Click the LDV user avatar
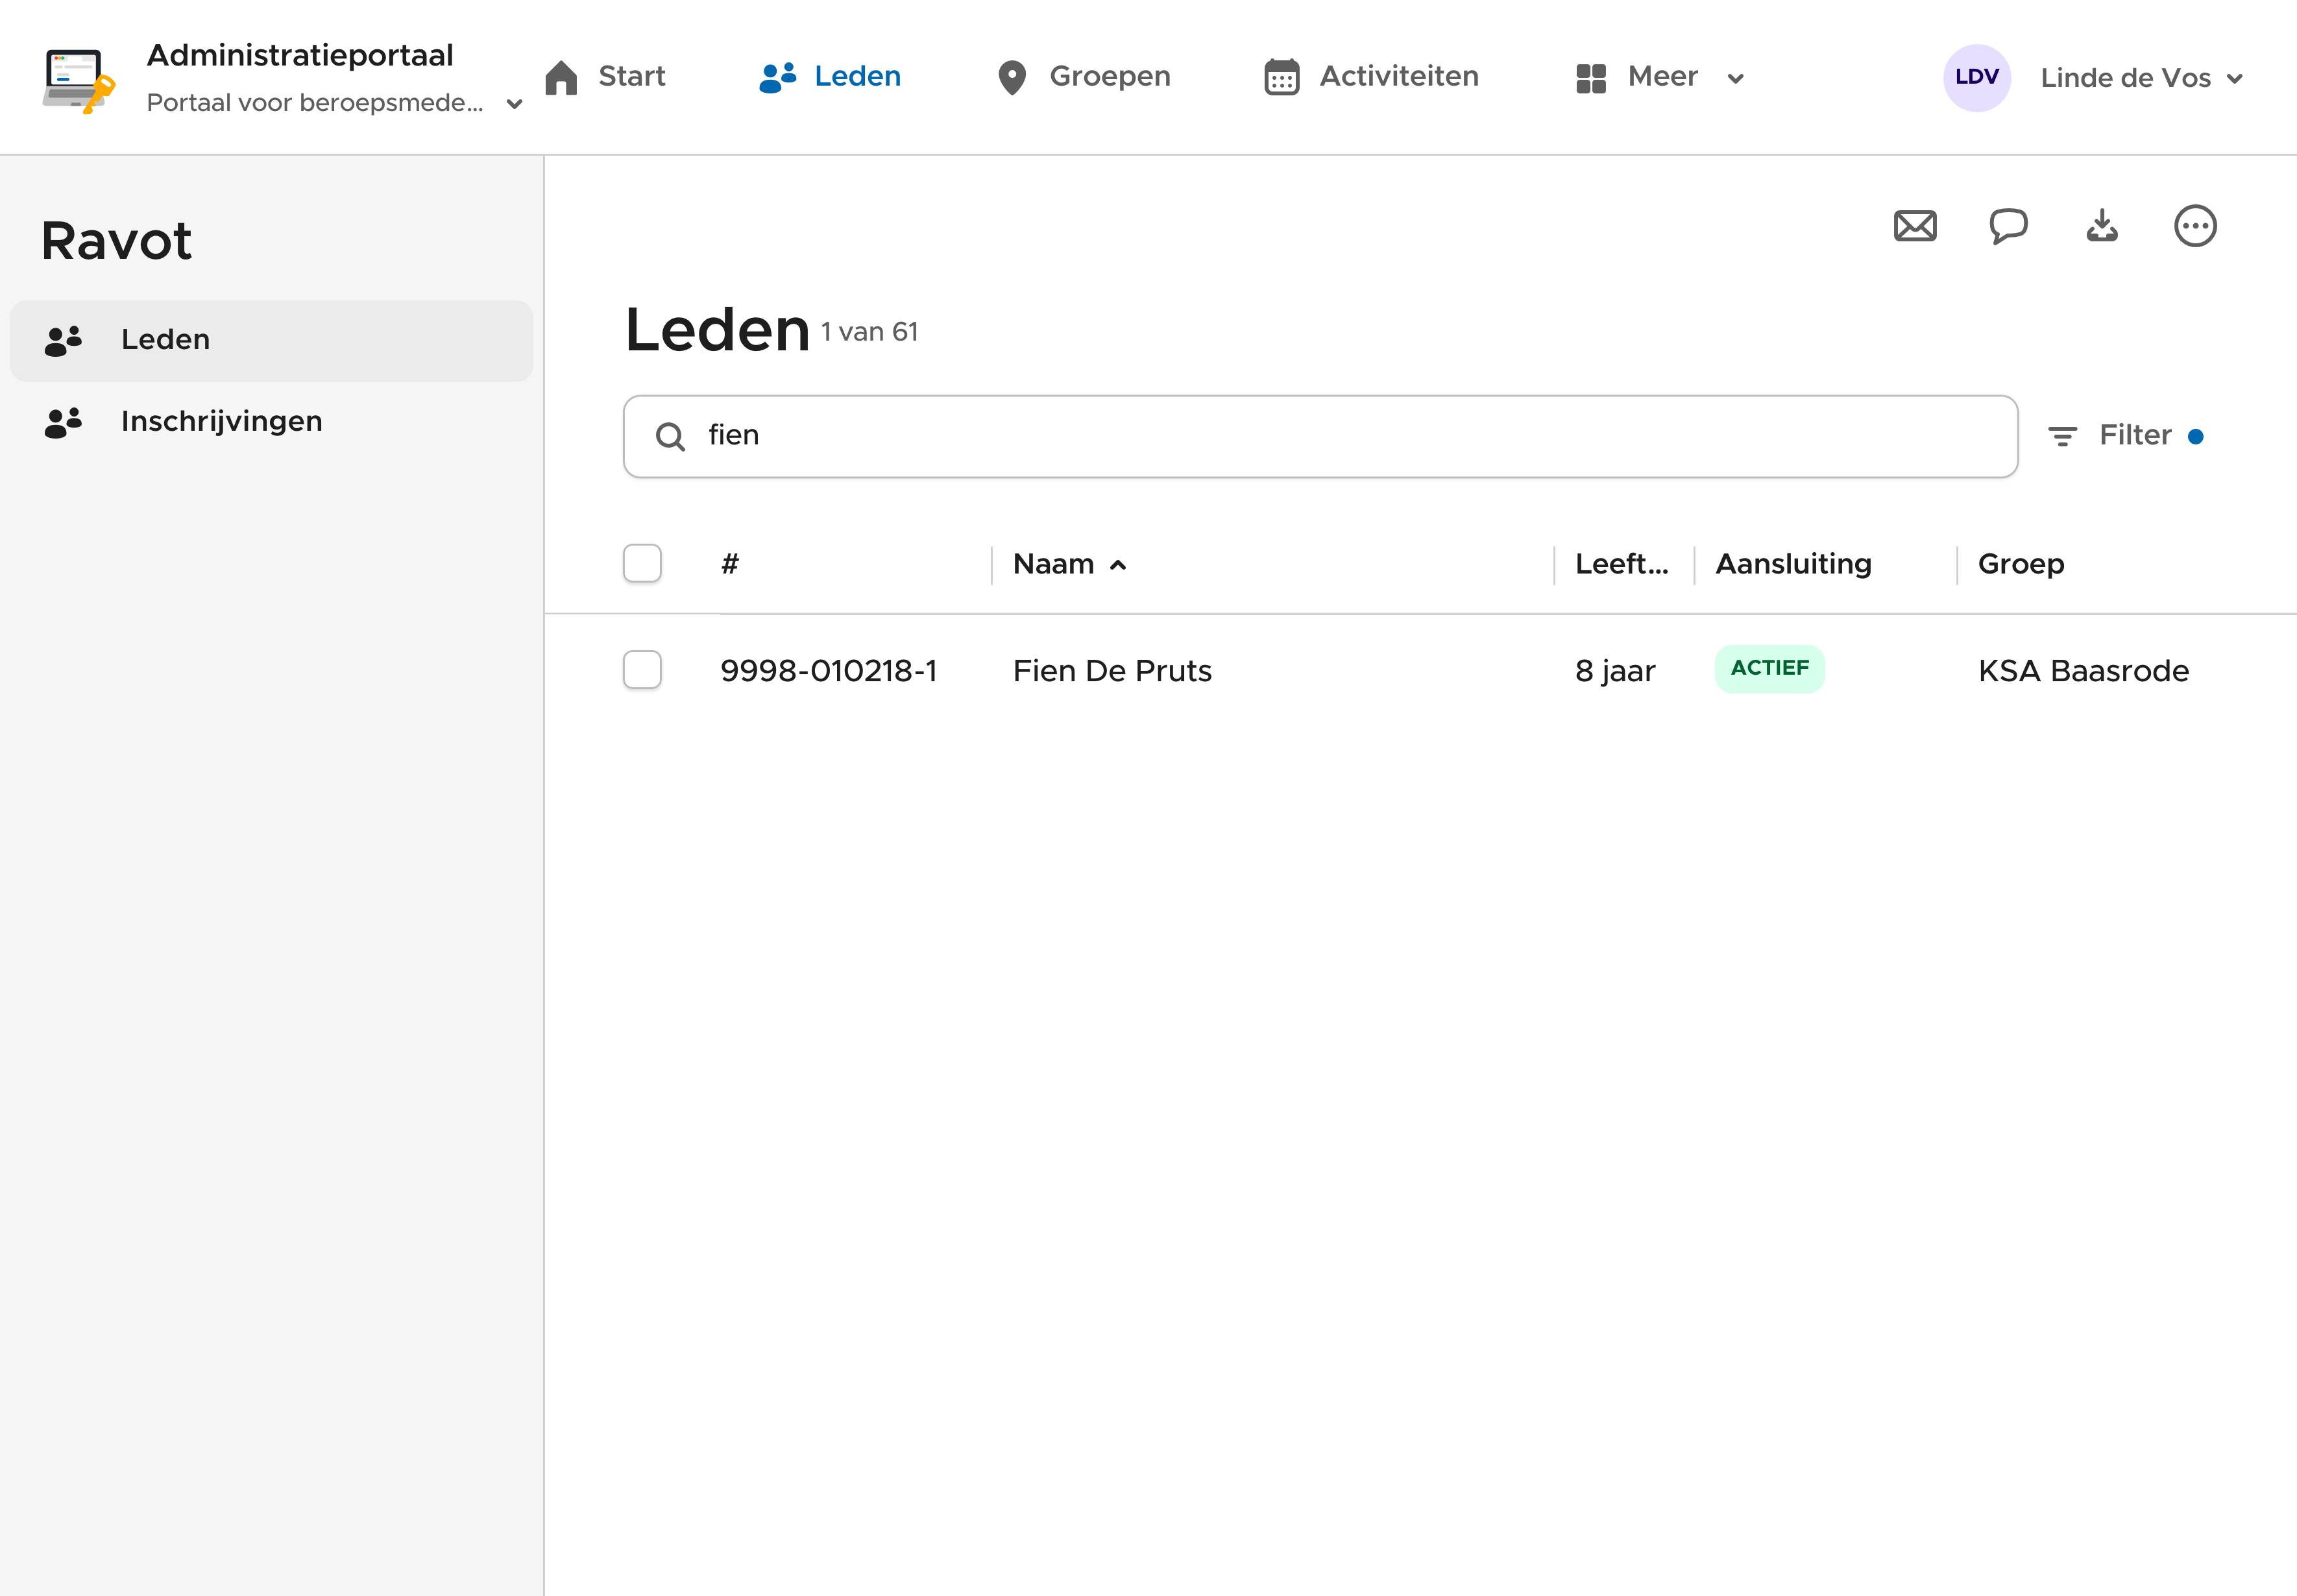Image resolution: width=2297 pixels, height=1596 pixels. click(x=1976, y=78)
